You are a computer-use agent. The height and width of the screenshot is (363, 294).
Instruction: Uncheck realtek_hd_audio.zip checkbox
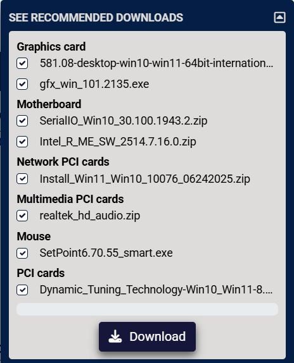22,216
